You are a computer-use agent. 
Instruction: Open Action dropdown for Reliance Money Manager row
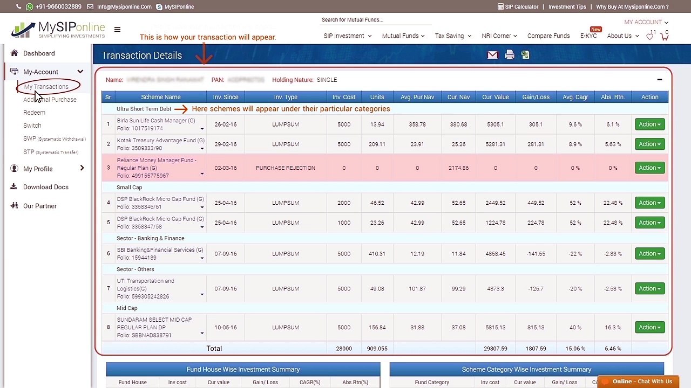click(649, 168)
